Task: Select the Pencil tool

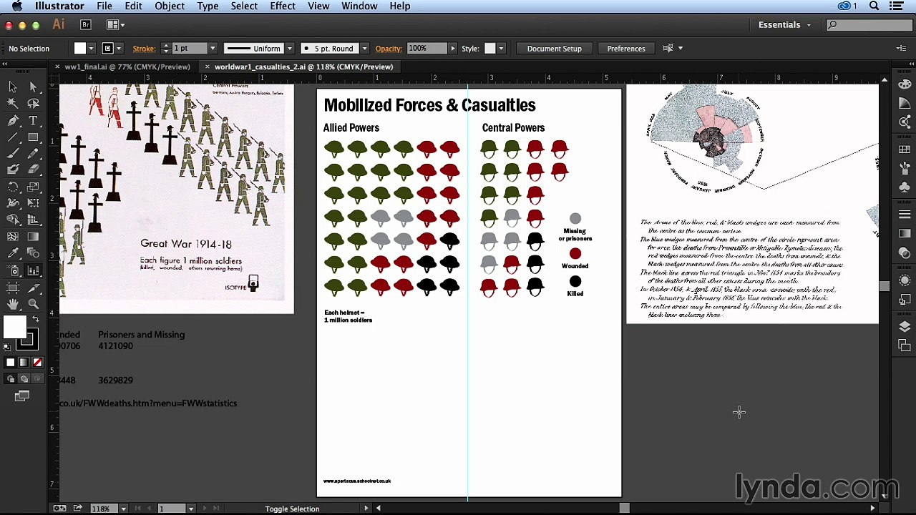Action: [33, 154]
